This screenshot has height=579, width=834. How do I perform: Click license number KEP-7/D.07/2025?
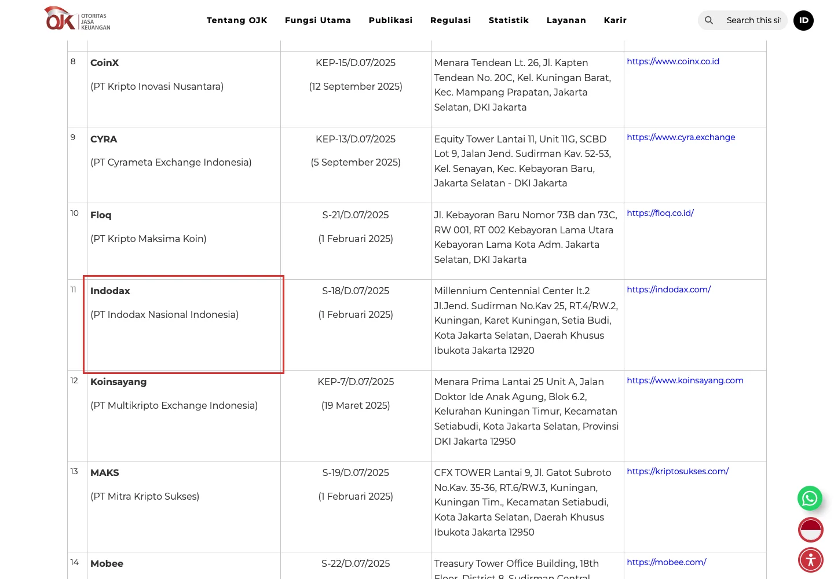click(356, 382)
